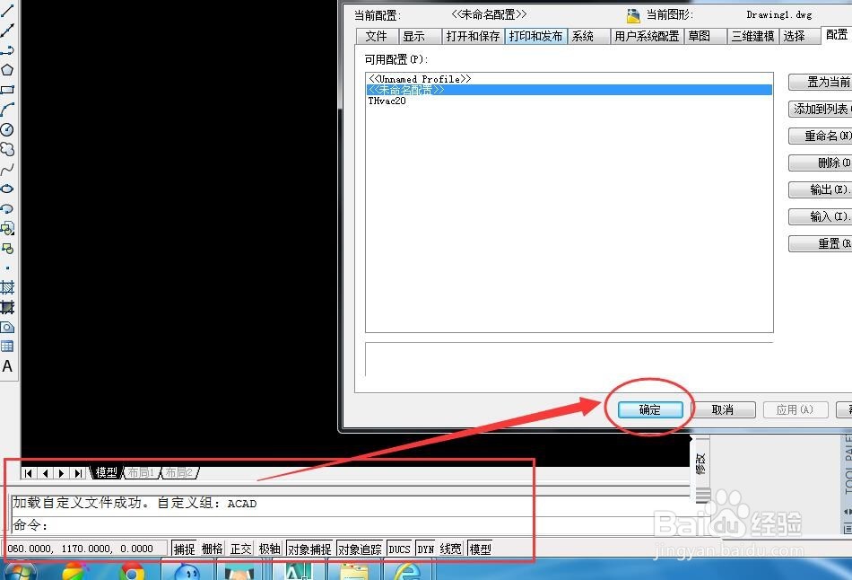This screenshot has width=852, height=580.
Task: Select the Insert Block tool
Action: click(7, 229)
